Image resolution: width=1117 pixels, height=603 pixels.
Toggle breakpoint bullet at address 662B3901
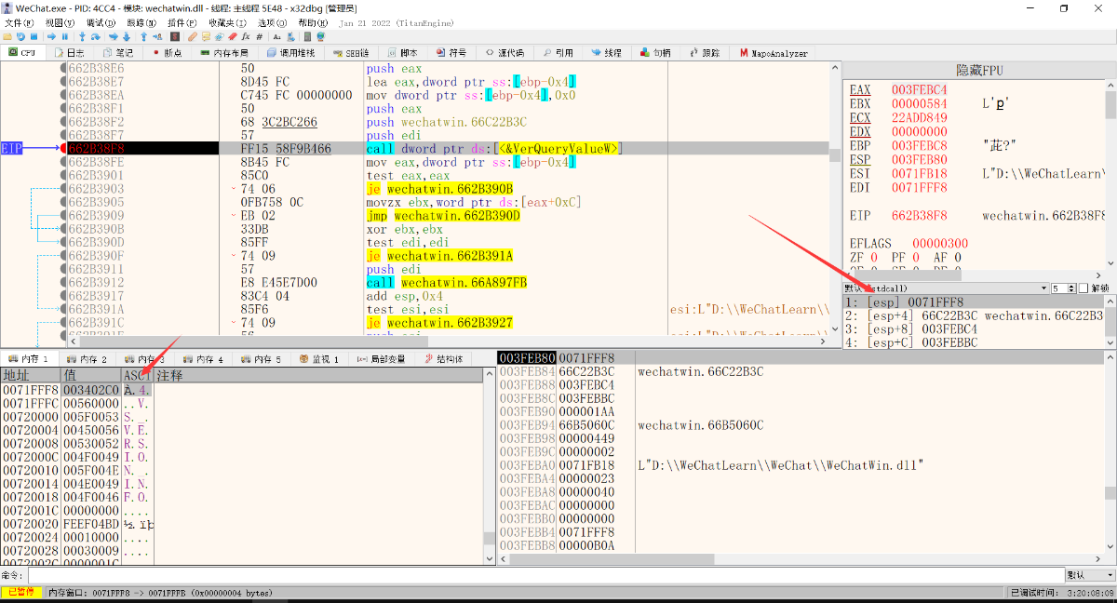click(63, 175)
